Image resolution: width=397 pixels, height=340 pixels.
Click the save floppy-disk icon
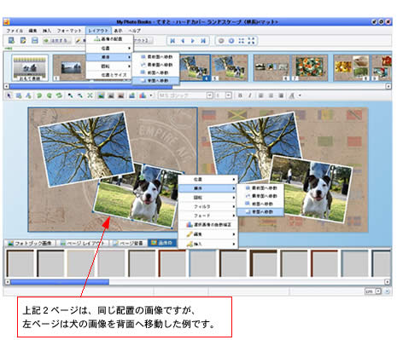click(x=35, y=41)
